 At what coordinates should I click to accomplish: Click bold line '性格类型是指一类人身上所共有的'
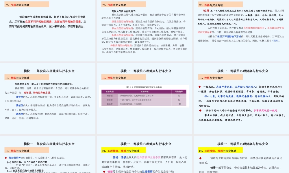click(44, 84)
